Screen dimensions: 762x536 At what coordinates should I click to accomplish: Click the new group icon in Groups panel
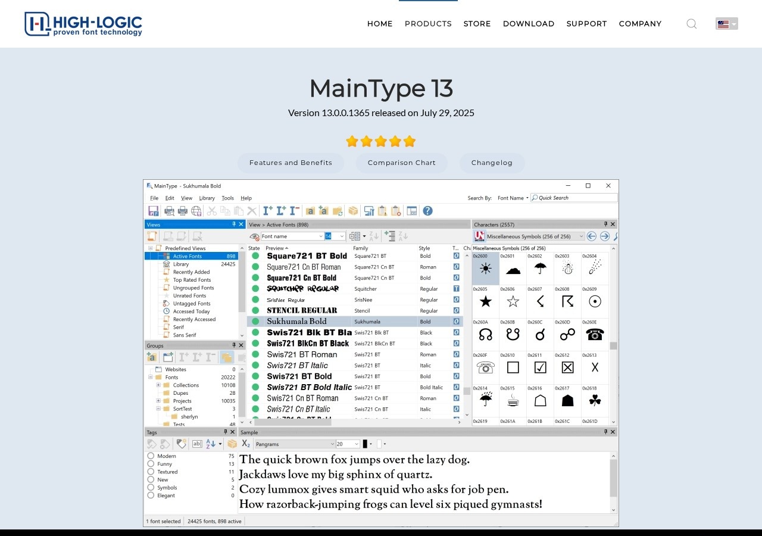pyautogui.click(x=168, y=357)
